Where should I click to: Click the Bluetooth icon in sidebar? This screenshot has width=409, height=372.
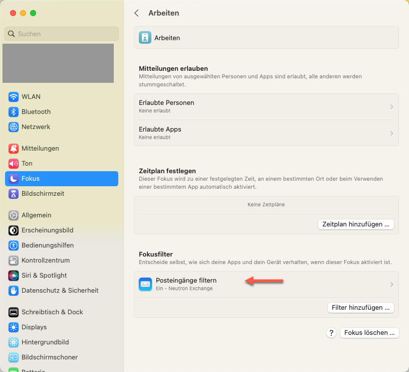point(14,112)
